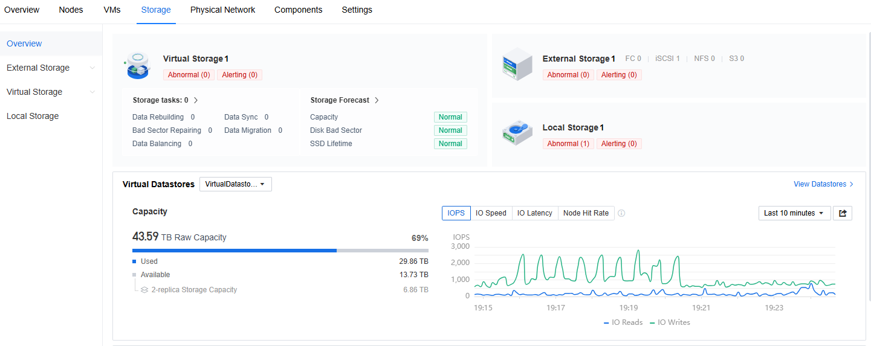Screen dimensions: 871x346
Task: Click the 2-replica Storage Capacity layers icon
Action: point(144,290)
